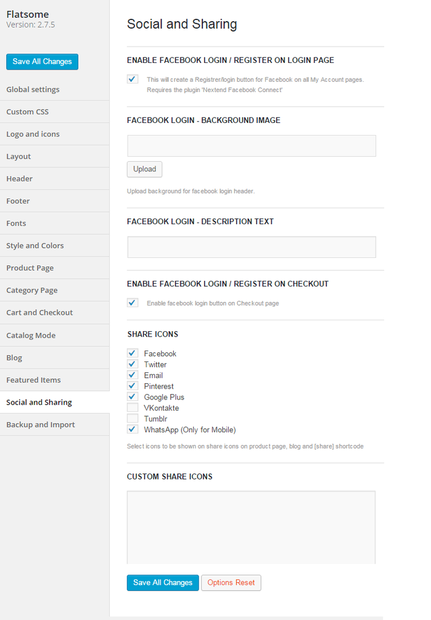Open the Global settings section
The height and width of the screenshot is (620, 431).
click(x=54, y=90)
